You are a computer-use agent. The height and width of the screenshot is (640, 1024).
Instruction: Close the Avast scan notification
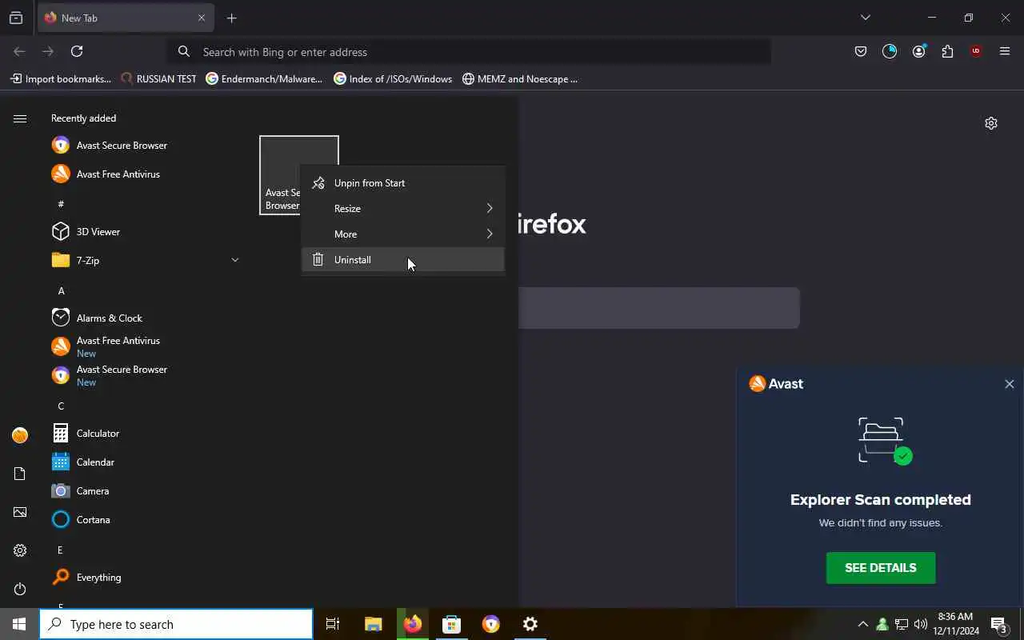click(1010, 384)
